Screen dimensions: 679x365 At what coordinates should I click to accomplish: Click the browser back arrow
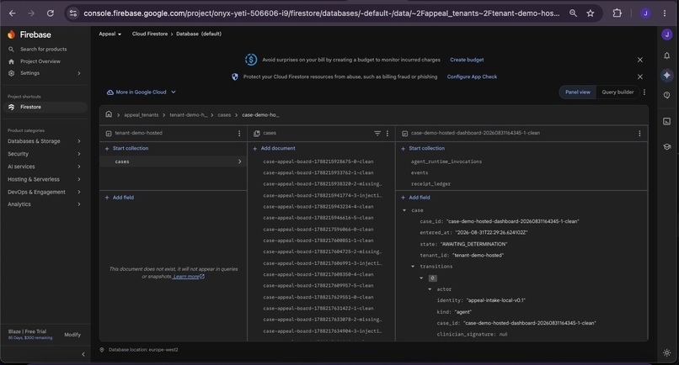pyautogui.click(x=12, y=13)
